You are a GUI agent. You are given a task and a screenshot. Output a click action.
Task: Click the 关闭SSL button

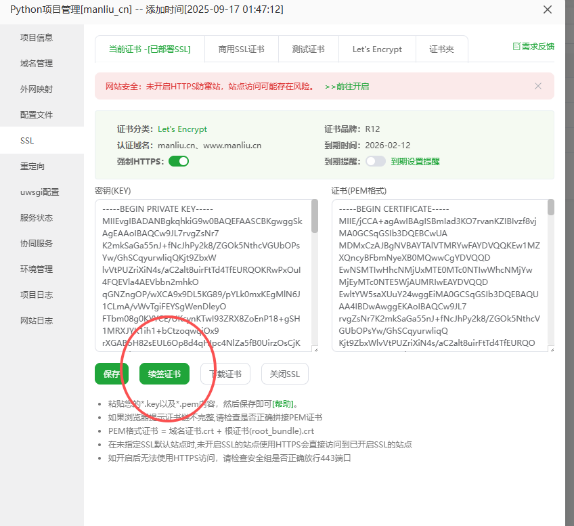pyautogui.click(x=284, y=373)
